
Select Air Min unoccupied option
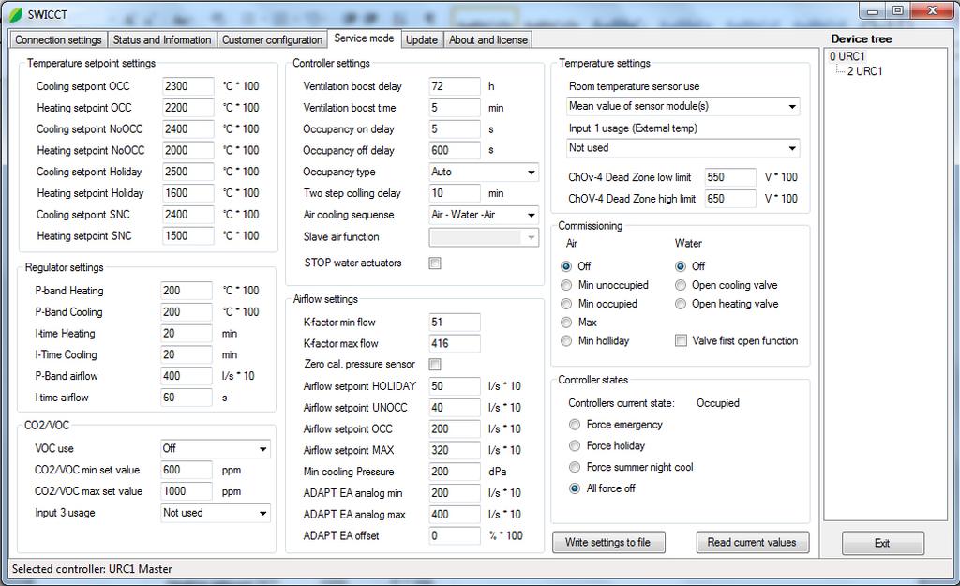point(566,285)
